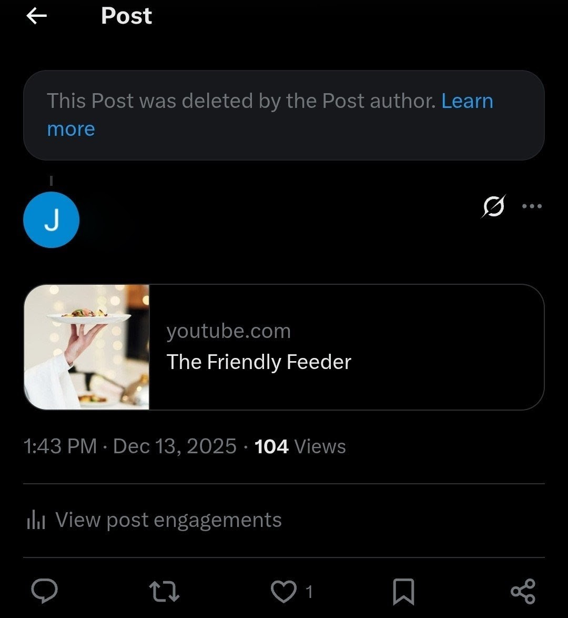This screenshot has width=568, height=618.
Task: Like the post with heart icon
Action: [283, 591]
